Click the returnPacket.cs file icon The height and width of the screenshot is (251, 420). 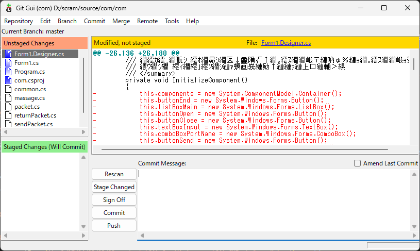point(8,115)
